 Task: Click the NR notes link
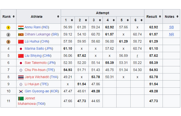(171, 34)
